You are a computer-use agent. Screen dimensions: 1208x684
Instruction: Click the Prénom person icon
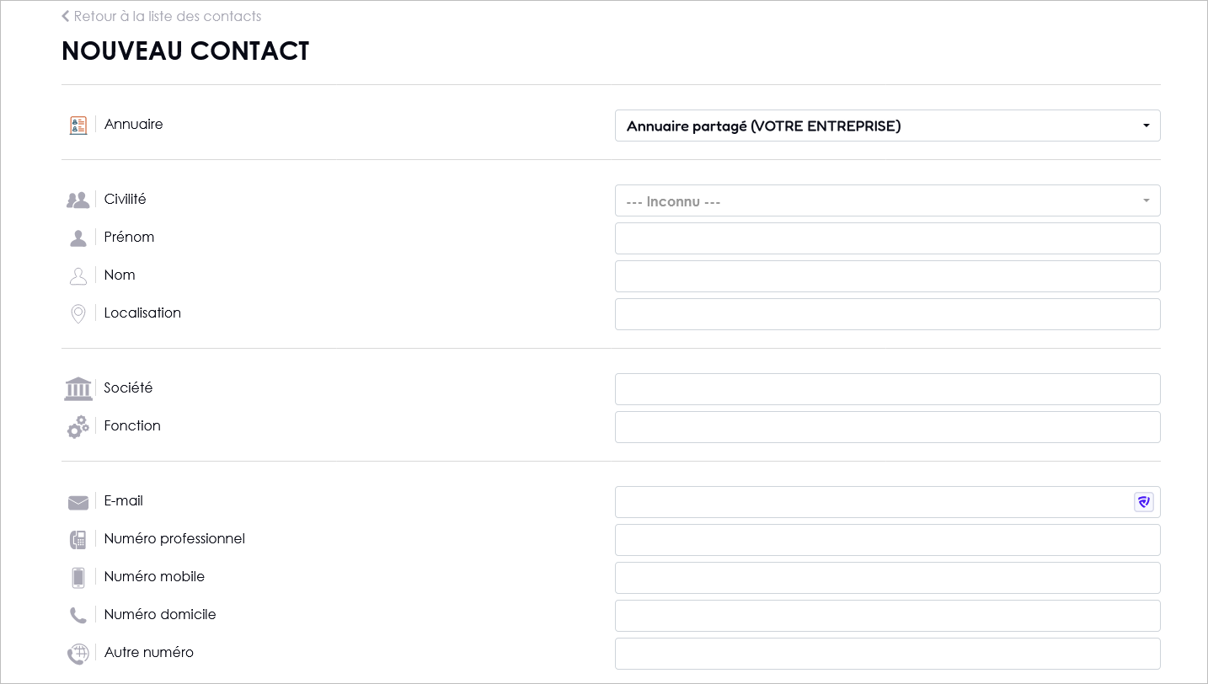click(x=78, y=238)
